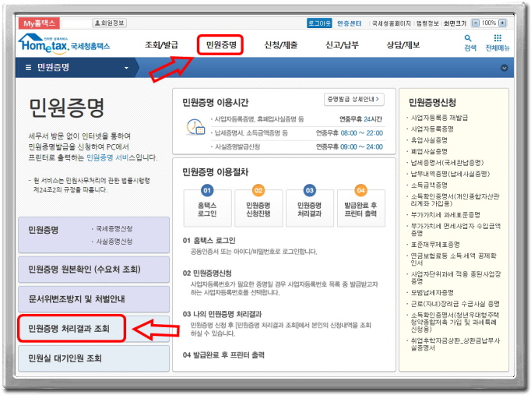Click the 회원정보 button
531x395 pixels.
(x=109, y=23)
